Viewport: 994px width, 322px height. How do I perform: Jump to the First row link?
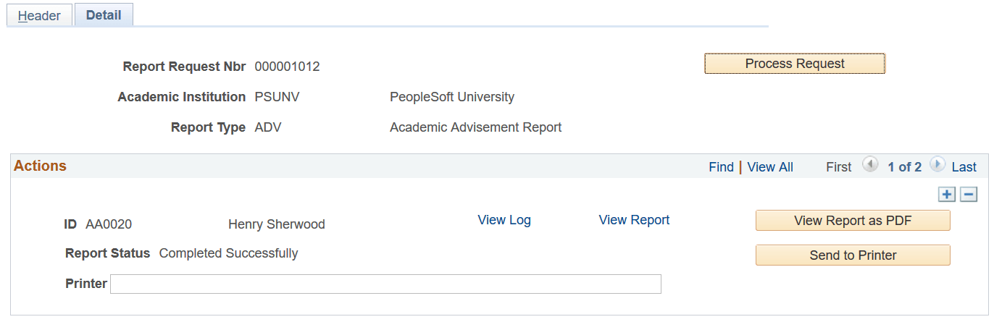pyautogui.click(x=838, y=167)
